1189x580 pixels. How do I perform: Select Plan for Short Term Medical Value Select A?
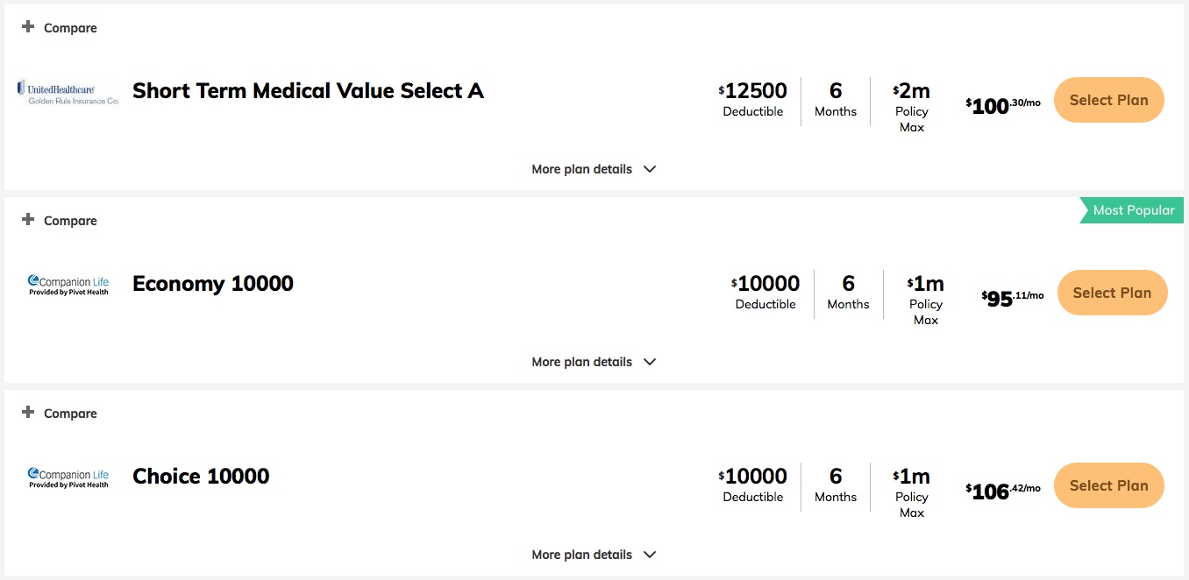point(1108,100)
